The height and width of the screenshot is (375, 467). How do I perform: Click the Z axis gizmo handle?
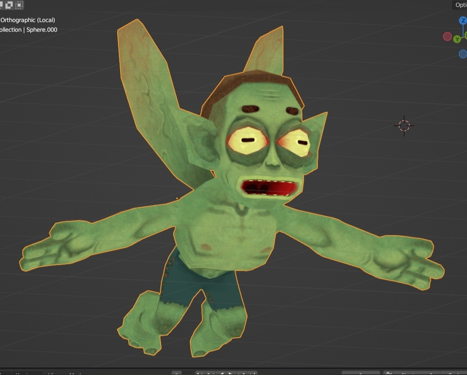pyautogui.click(x=463, y=21)
